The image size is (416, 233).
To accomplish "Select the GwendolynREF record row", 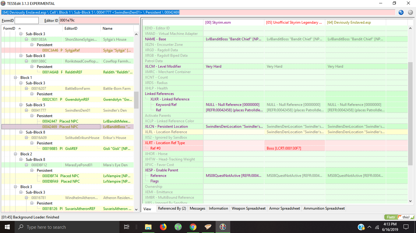I will (68, 100).
